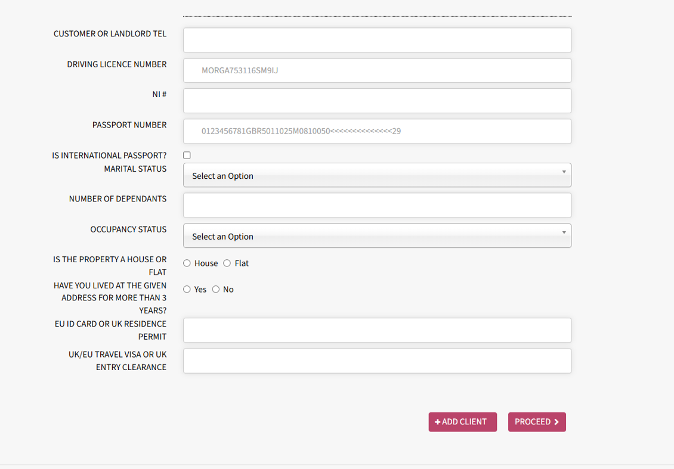Image resolution: width=674 pixels, height=469 pixels.
Task: Click the Add Client button
Action: point(463,422)
